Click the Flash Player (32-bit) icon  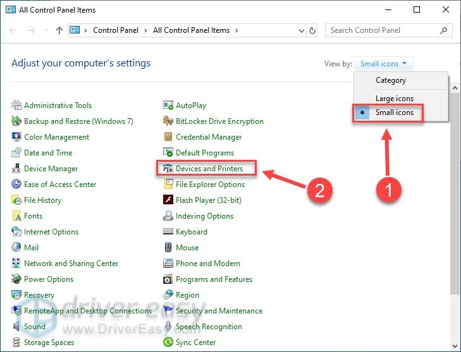(x=168, y=200)
